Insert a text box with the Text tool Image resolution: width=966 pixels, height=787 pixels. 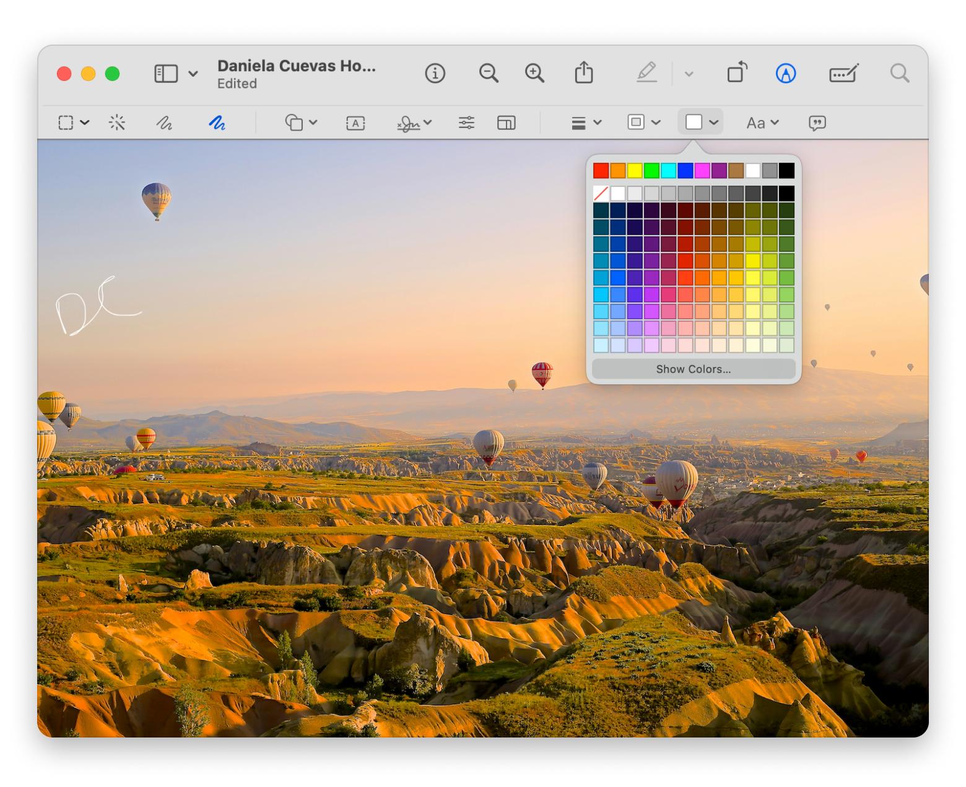[355, 123]
